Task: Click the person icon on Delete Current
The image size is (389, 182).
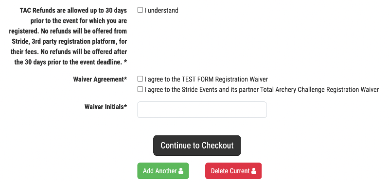Action: (254, 171)
